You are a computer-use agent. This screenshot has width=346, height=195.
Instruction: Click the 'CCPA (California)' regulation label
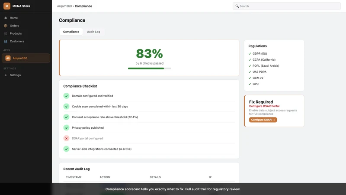[264, 60]
